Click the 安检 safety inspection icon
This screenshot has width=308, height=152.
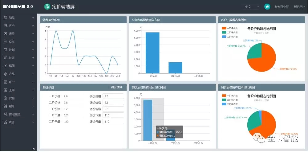6,98
